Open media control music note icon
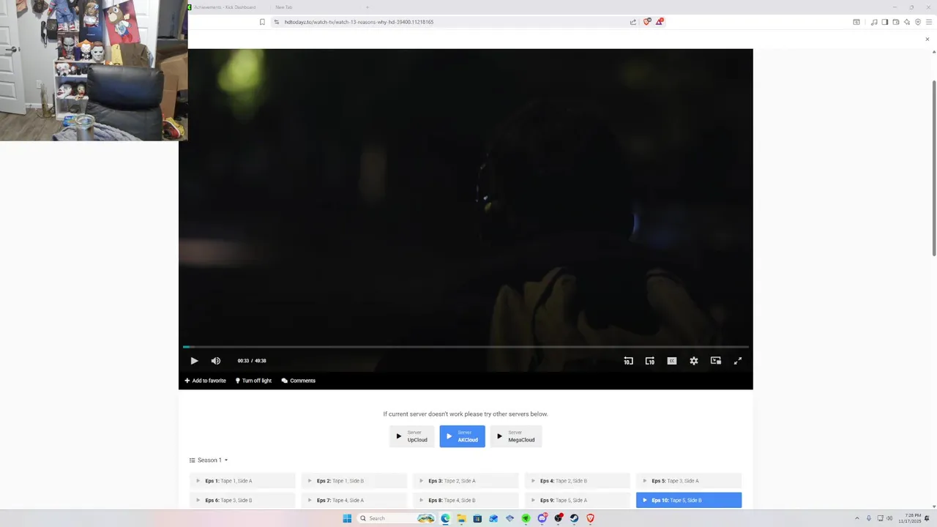Viewport: 937px width, 527px height. (873, 22)
